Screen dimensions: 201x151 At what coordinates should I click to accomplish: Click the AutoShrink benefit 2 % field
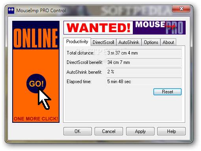coord(144,72)
